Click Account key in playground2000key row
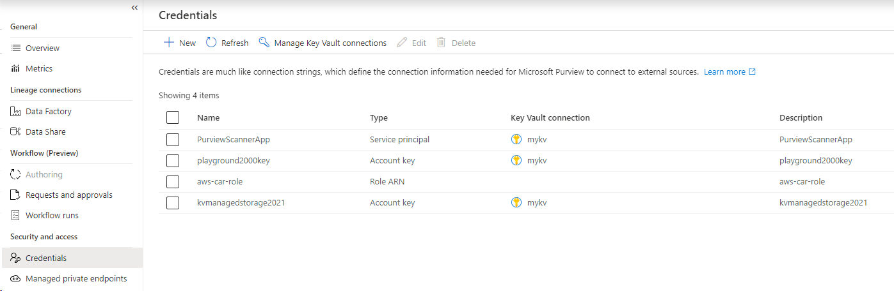The height and width of the screenshot is (291, 894). pos(392,160)
